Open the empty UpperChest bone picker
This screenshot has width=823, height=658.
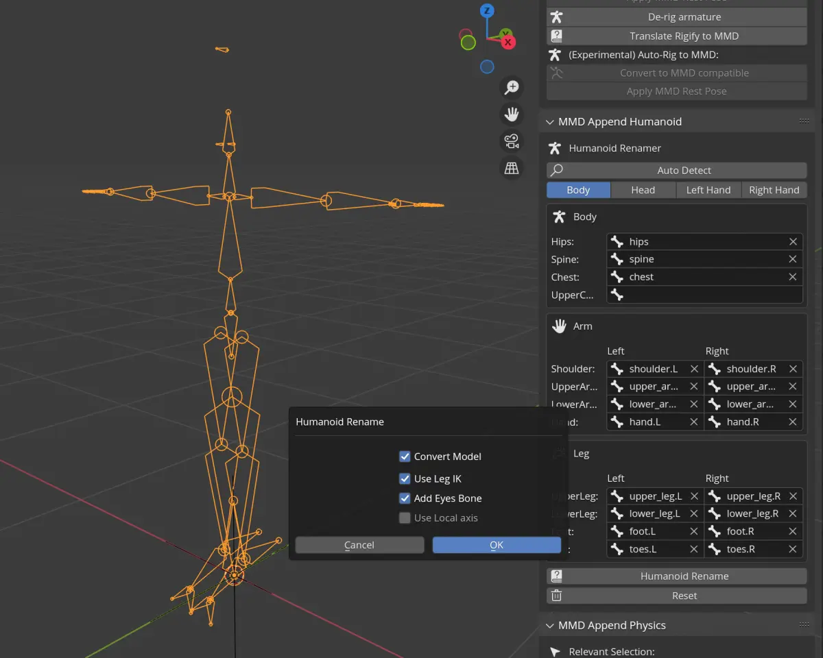click(x=705, y=295)
